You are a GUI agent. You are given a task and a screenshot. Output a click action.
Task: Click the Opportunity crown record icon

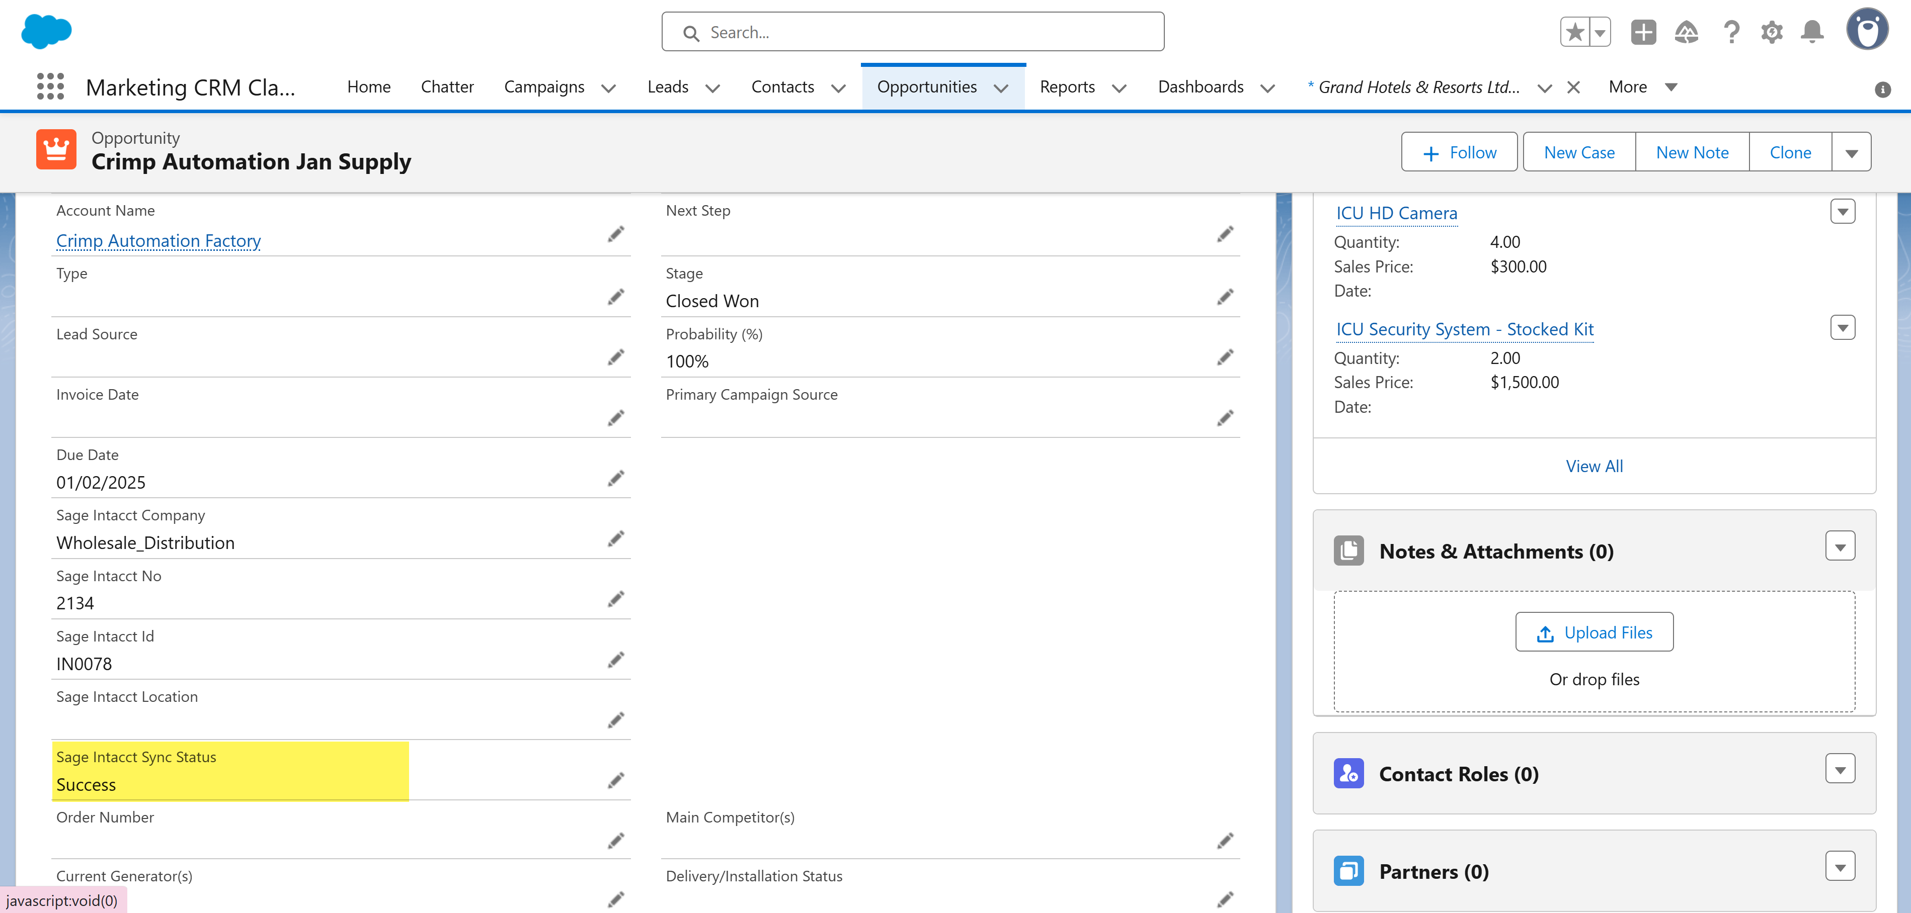click(56, 150)
